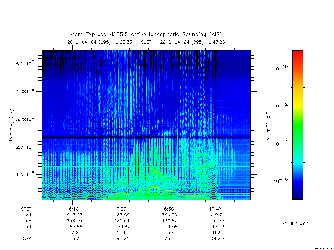Click latitude value '-59.82'
The image size is (334, 250).
click(122, 227)
